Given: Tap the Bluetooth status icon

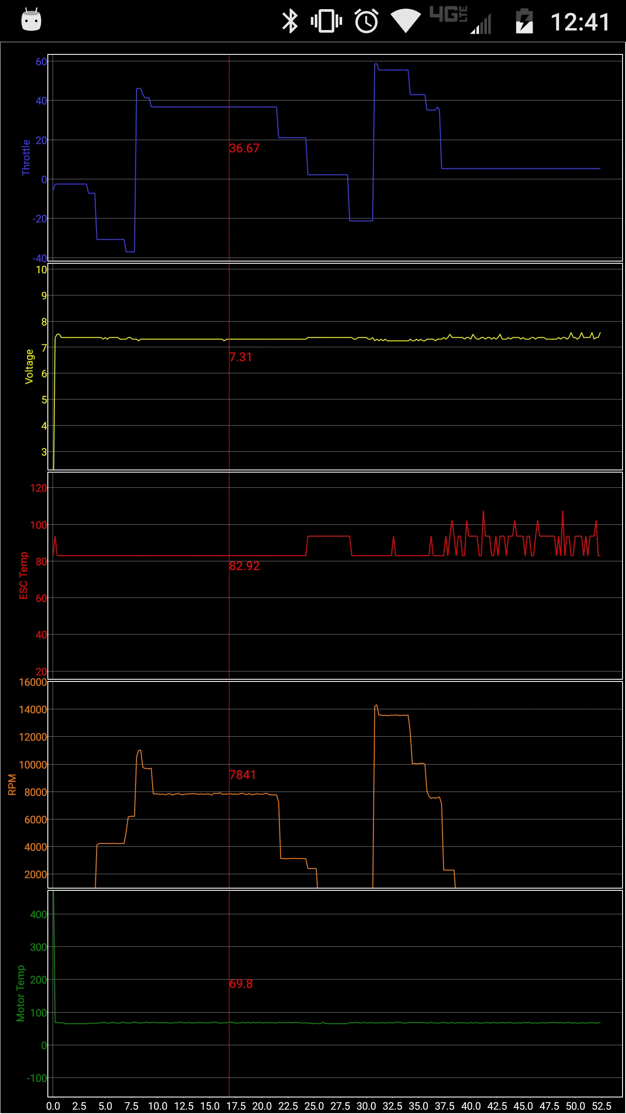Looking at the screenshot, I should [290, 21].
